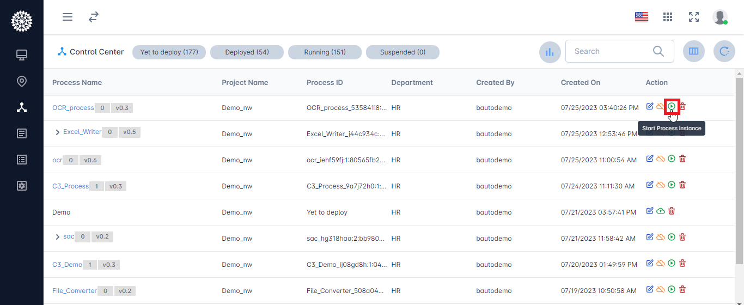
Task: Delete the File_Converter row
Action: tap(682, 289)
